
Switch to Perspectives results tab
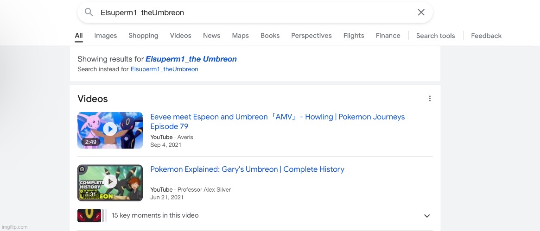(311, 36)
